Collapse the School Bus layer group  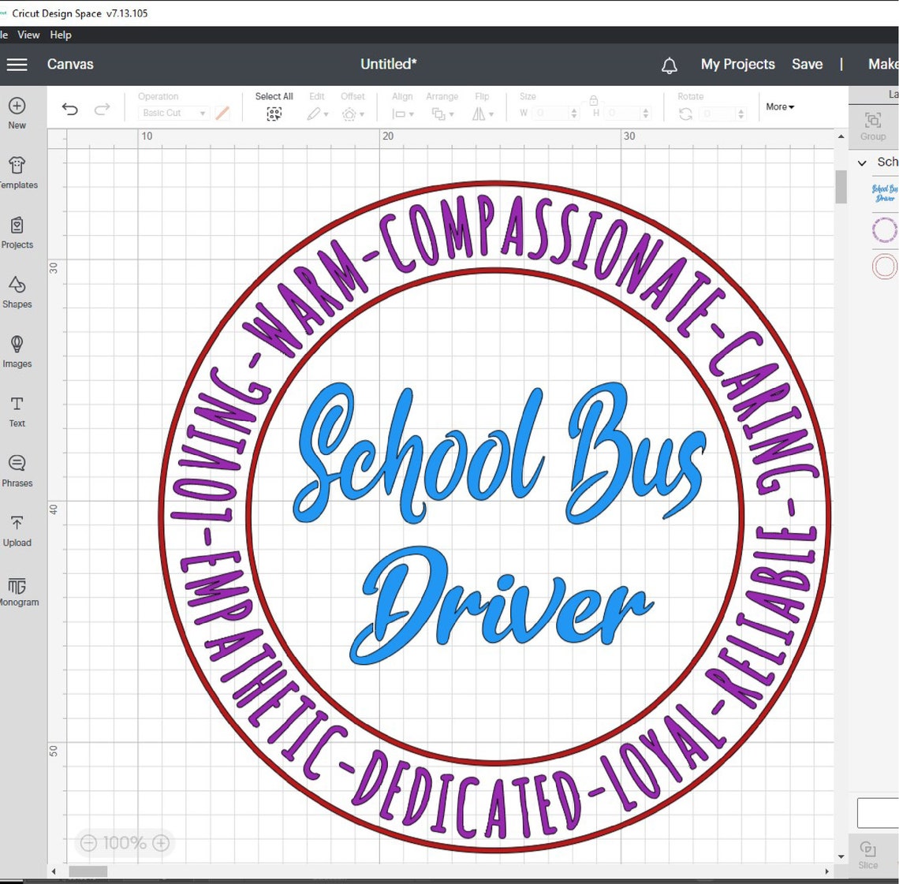coord(862,162)
